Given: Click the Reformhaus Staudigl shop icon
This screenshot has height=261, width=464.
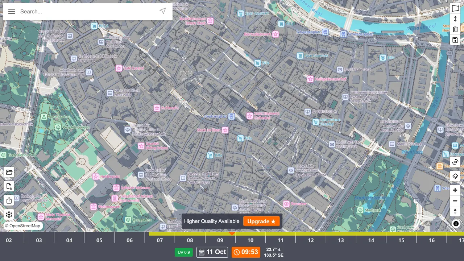Looking at the screenshot, I should tap(315, 122).
